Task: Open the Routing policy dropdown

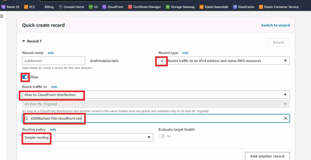Action: pyautogui.click(x=88, y=138)
